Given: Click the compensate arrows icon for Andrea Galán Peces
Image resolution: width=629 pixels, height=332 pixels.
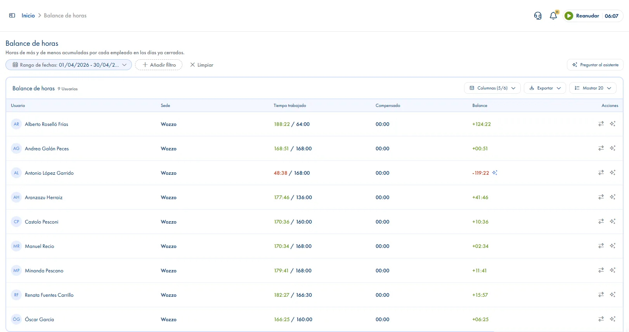Looking at the screenshot, I should click(x=601, y=148).
